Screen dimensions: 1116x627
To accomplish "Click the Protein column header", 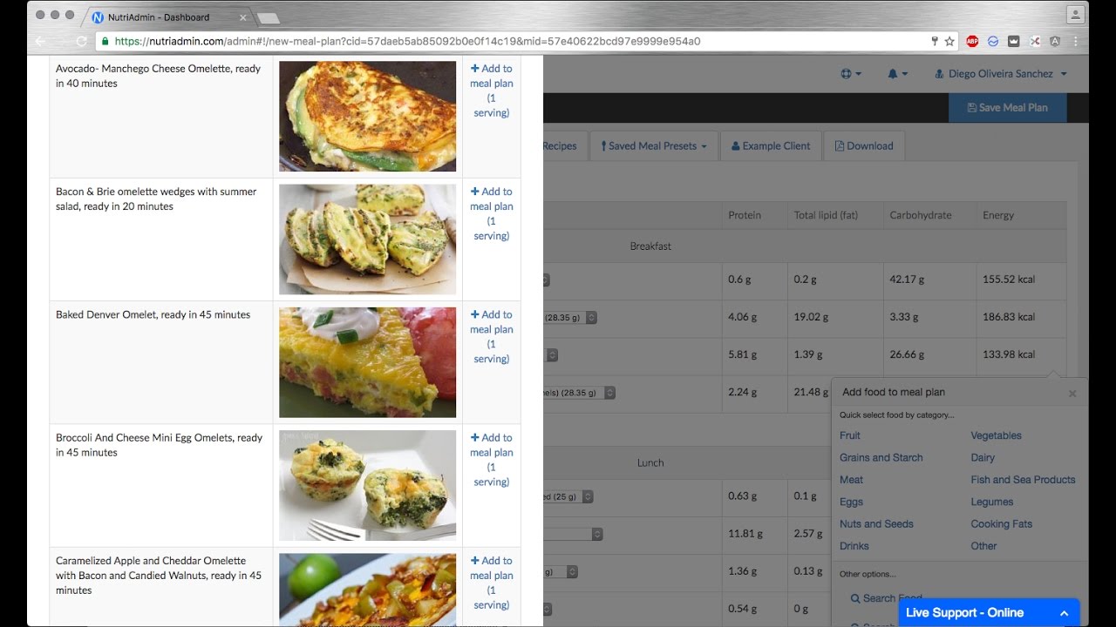I will tap(745, 215).
